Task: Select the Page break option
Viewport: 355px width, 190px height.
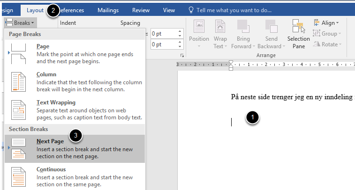Action: [75, 53]
